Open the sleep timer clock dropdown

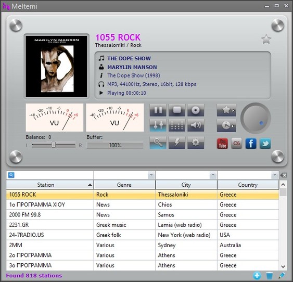(226, 125)
